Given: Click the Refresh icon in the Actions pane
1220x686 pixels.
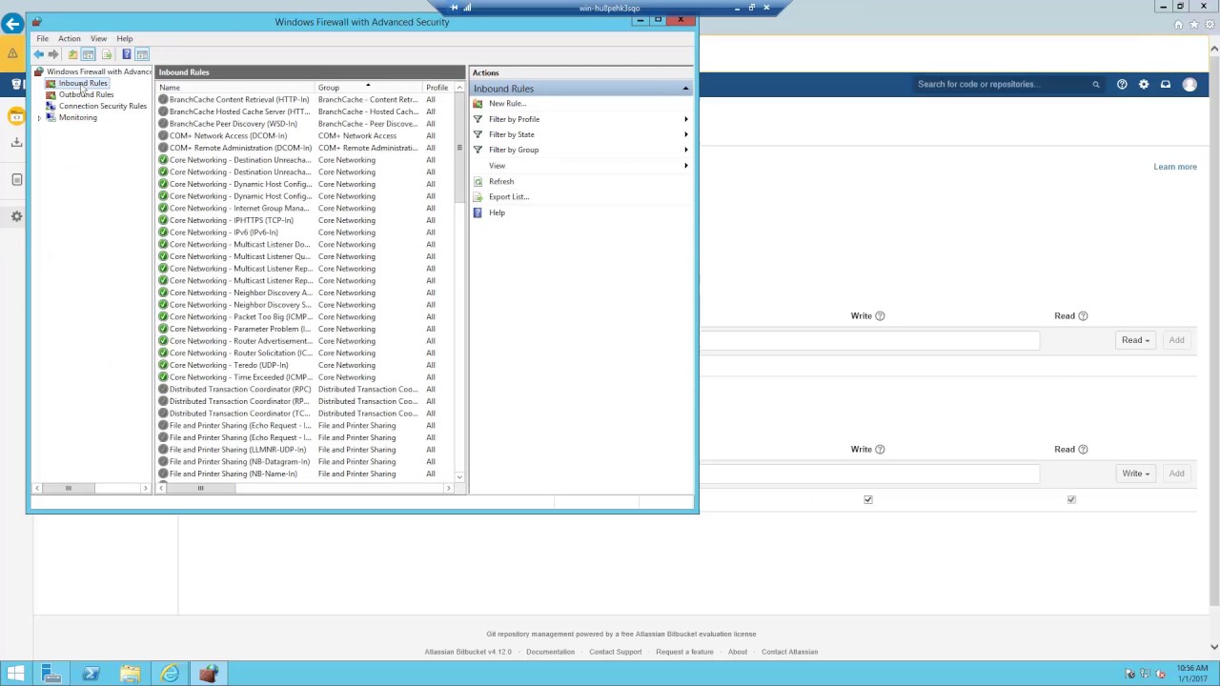Looking at the screenshot, I should coord(478,181).
